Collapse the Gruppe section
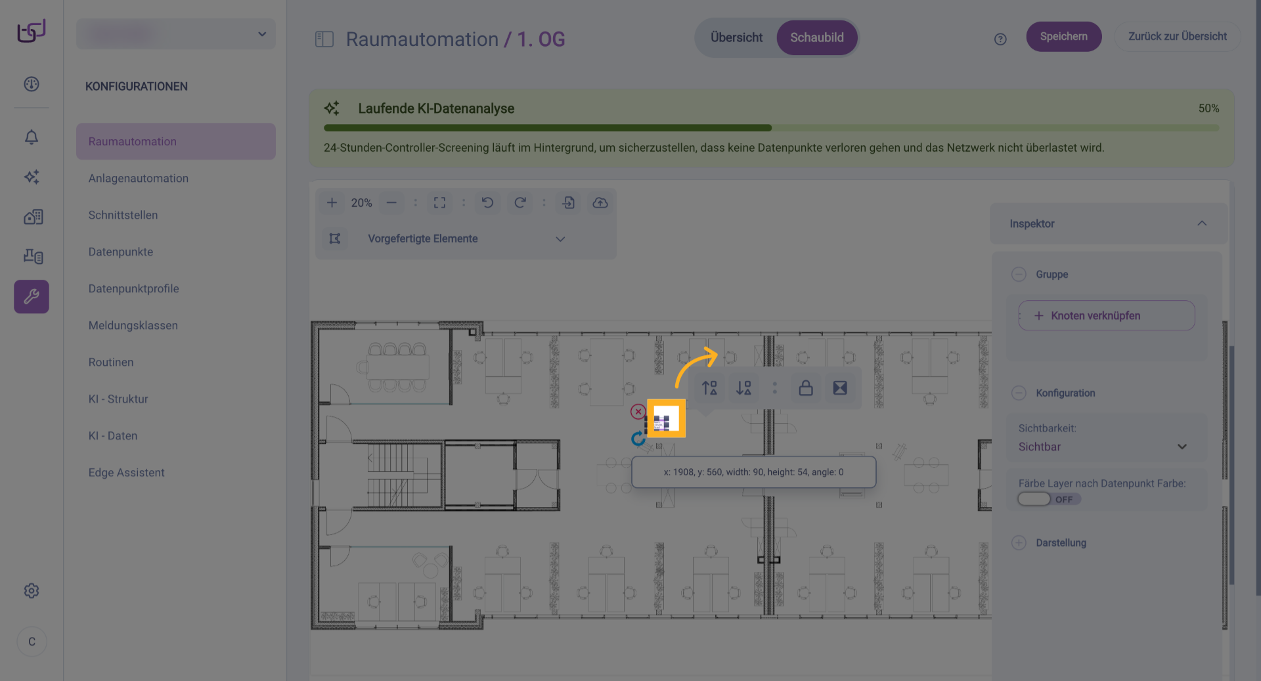 (x=1019, y=275)
